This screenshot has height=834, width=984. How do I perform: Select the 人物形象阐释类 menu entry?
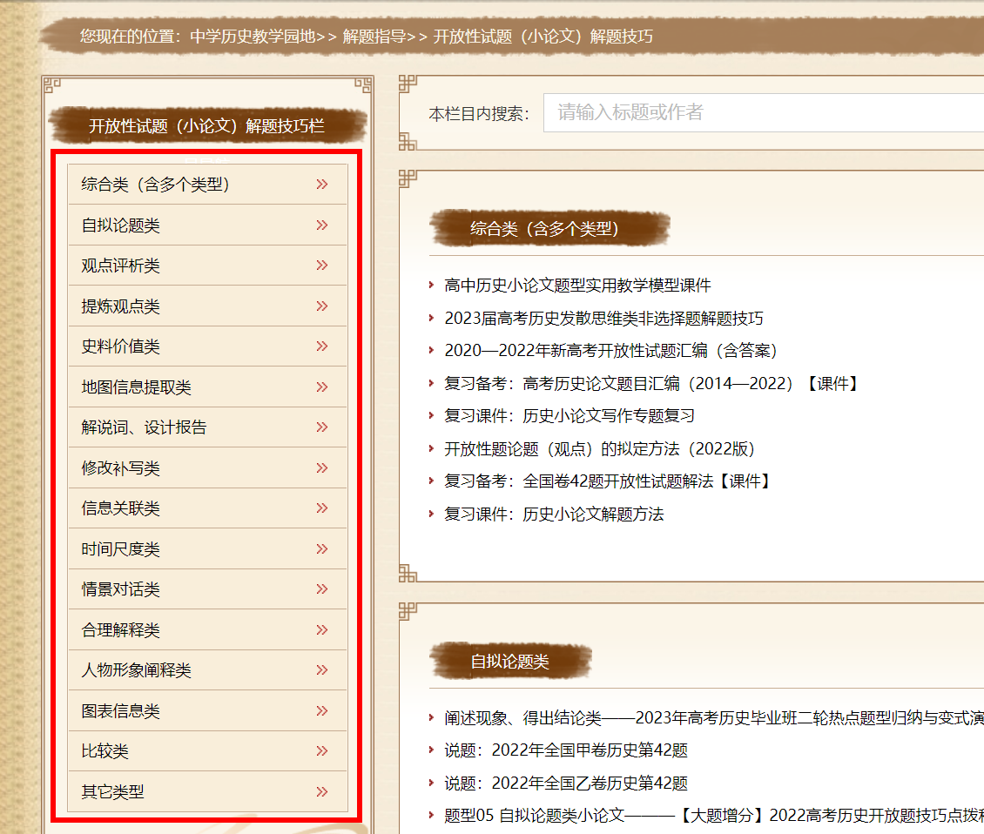[x=137, y=670]
